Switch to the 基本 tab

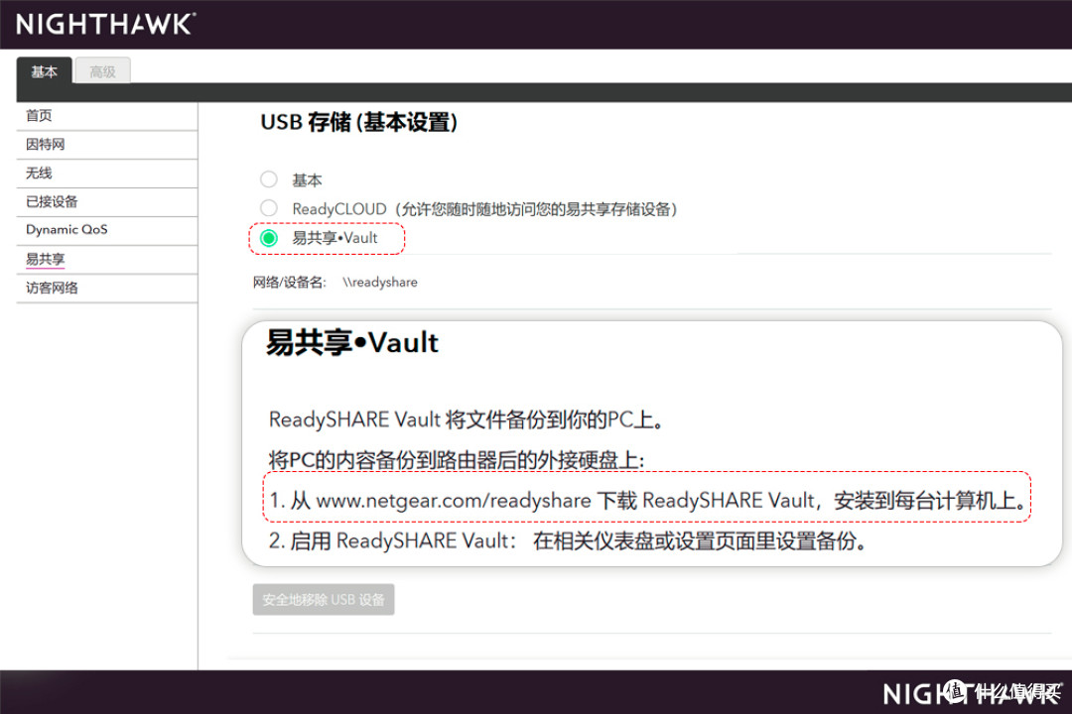pyautogui.click(x=45, y=71)
